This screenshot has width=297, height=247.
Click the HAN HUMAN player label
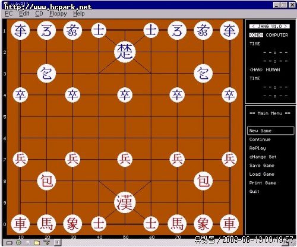(264, 70)
